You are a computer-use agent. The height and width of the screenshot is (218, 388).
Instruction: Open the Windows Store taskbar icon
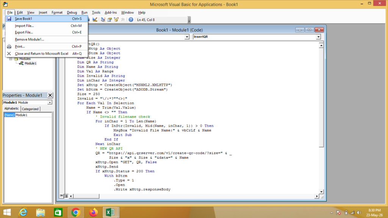tap(58, 212)
